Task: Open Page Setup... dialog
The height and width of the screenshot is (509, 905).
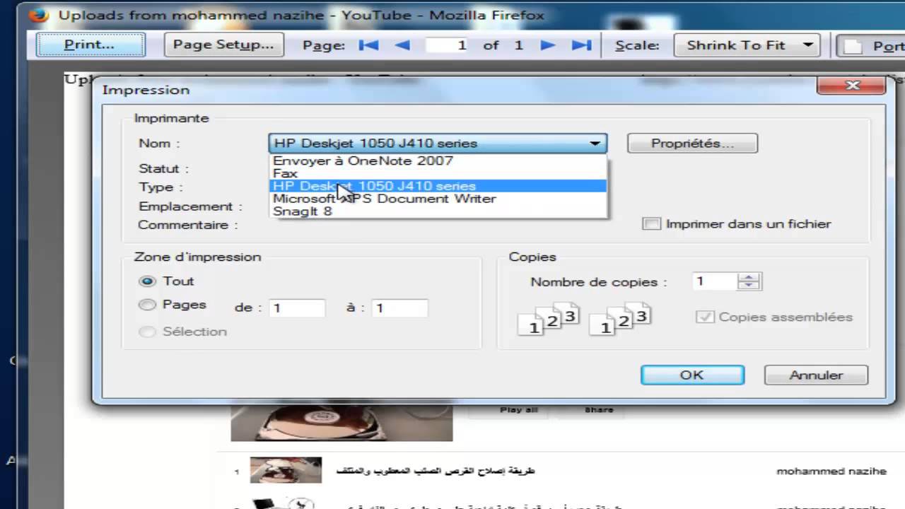Action: (223, 45)
